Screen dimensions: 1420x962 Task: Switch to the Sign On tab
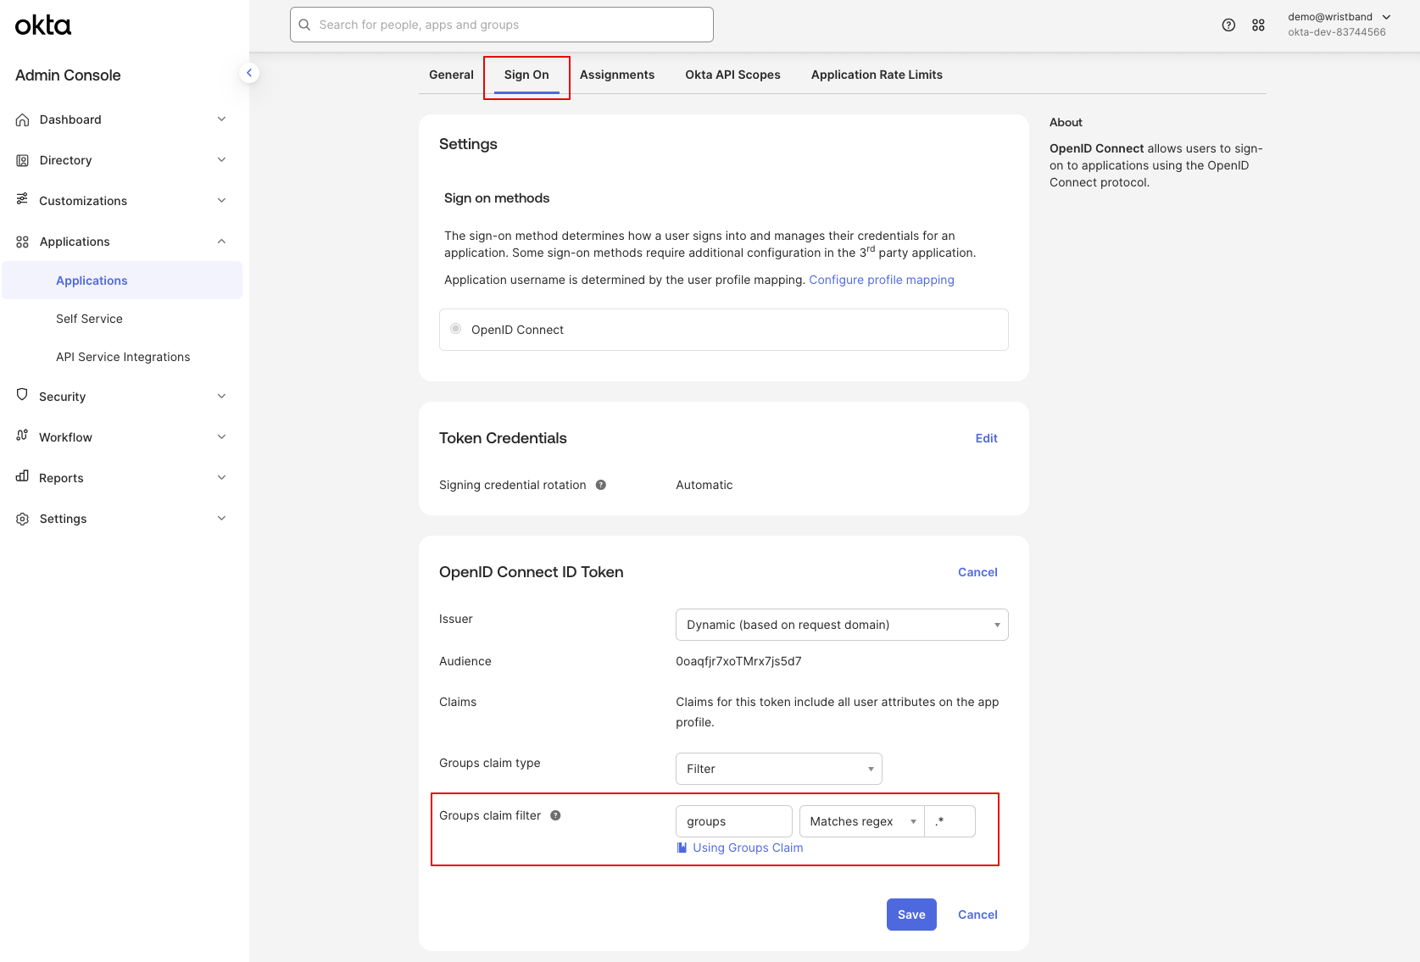(526, 75)
